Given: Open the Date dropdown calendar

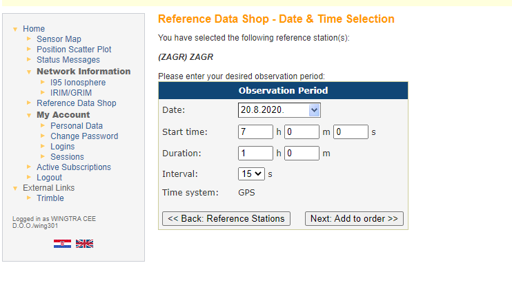Looking at the screenshot, I should 315,110.
